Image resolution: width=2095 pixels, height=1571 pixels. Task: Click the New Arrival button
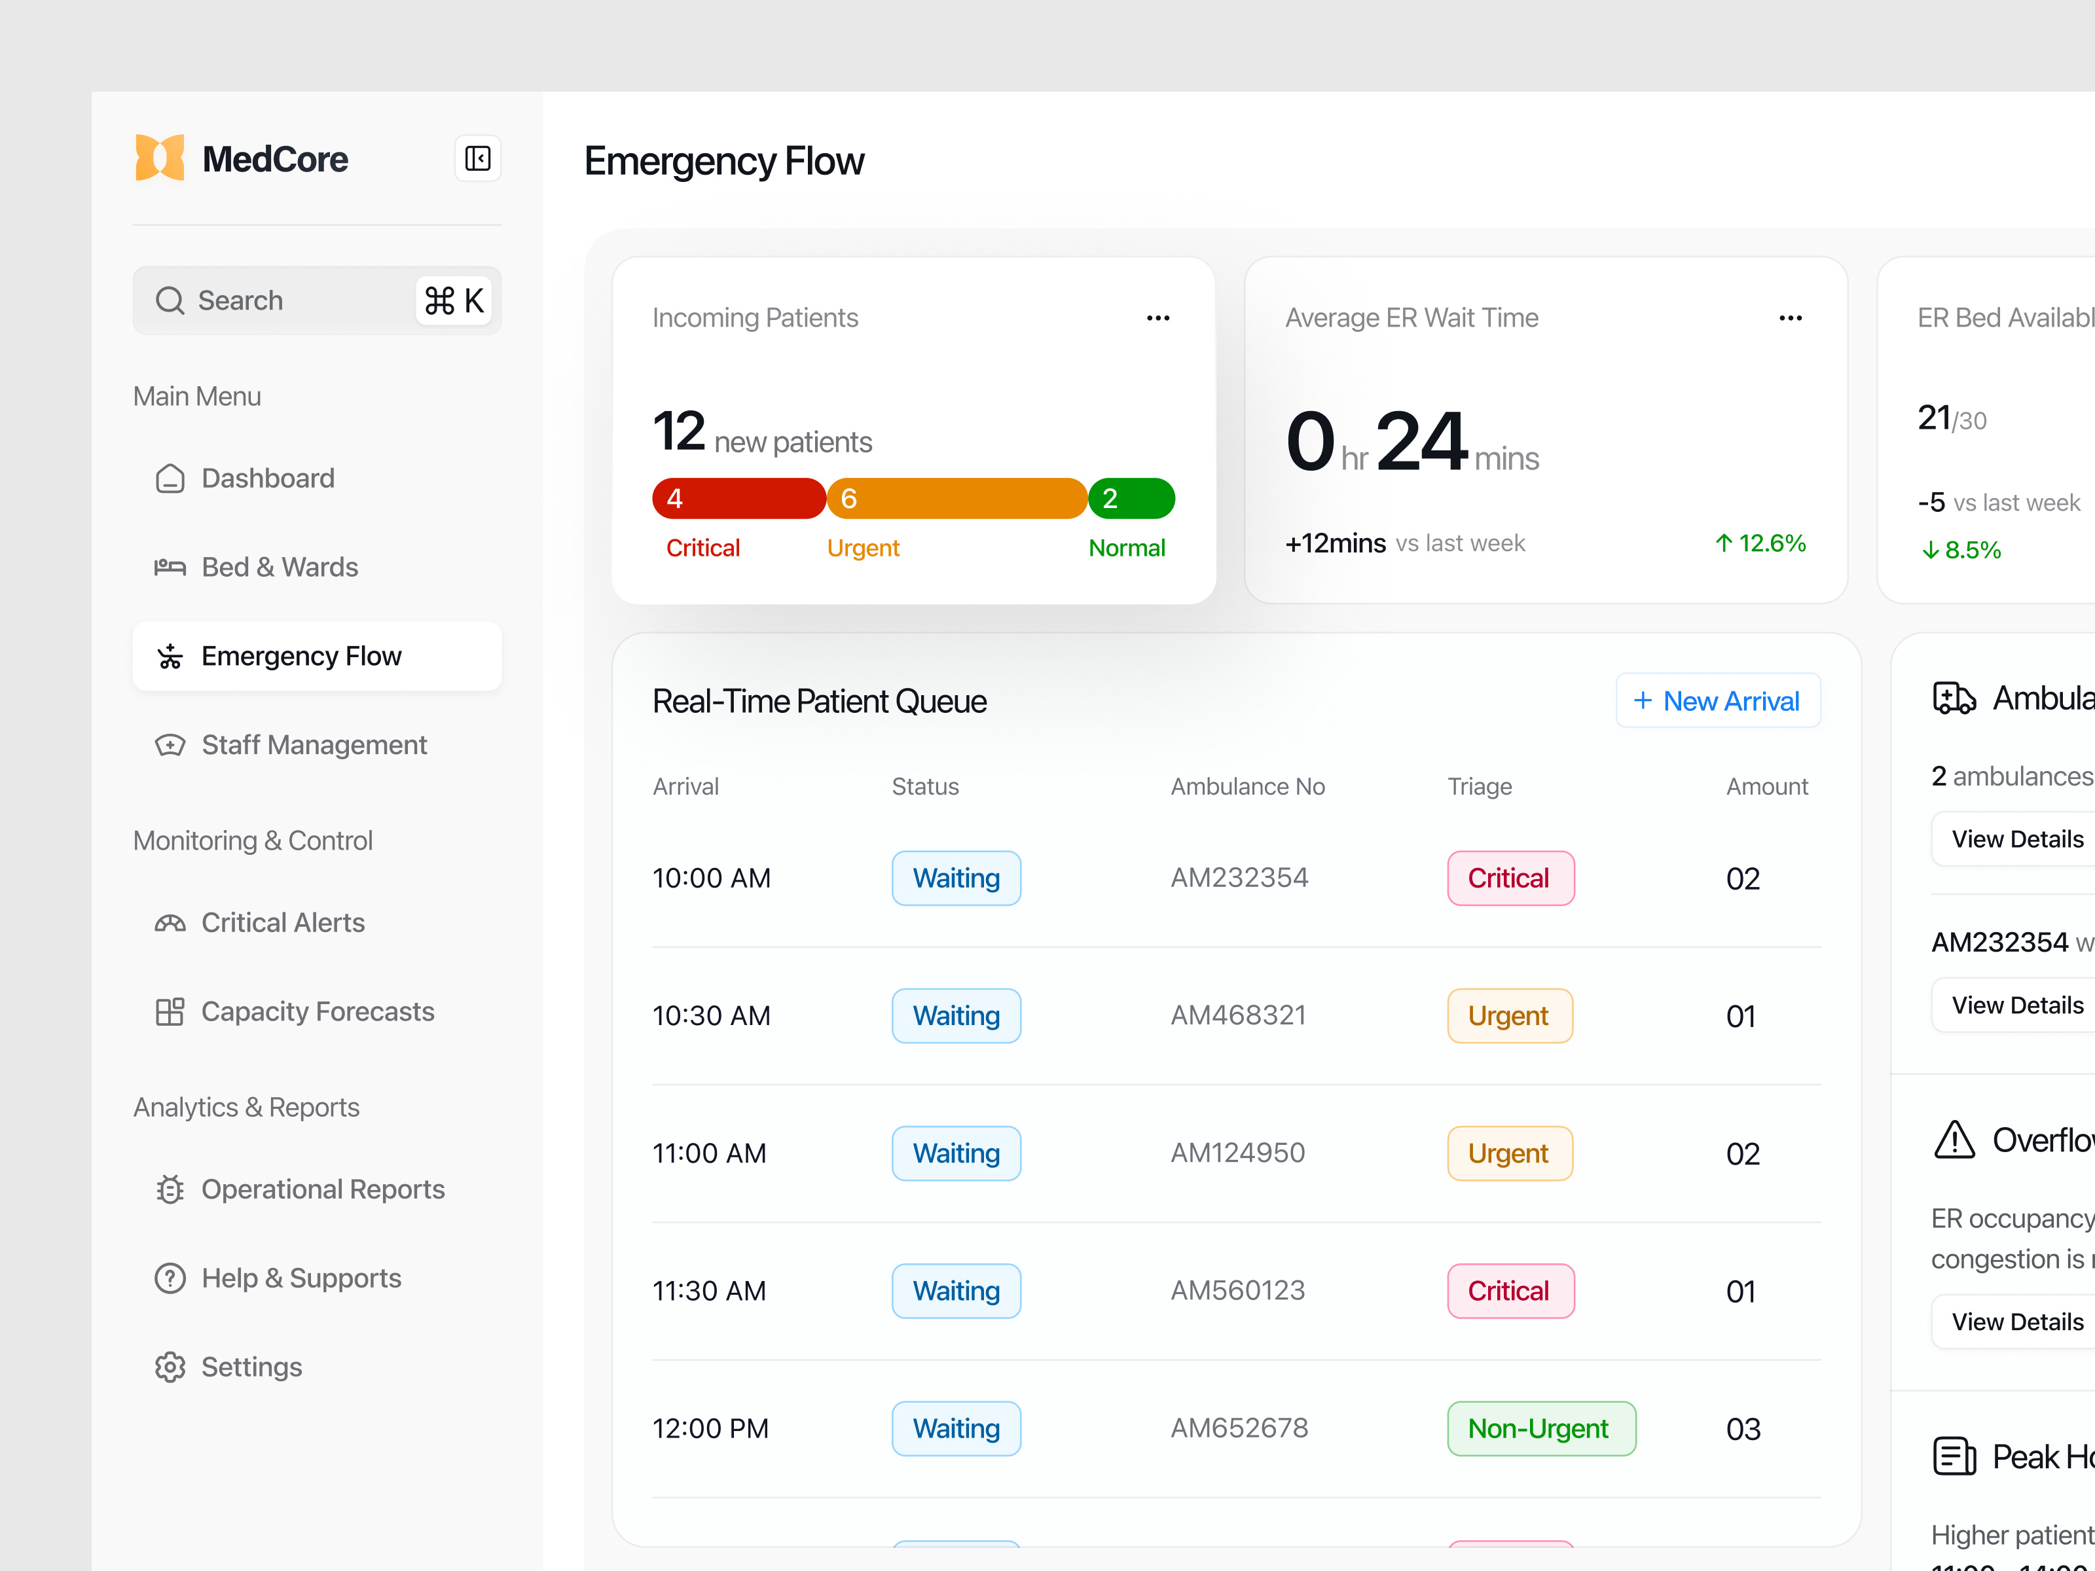[x=1718, y=701]
